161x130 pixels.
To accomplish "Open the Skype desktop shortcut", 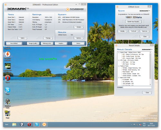I will pyautogui.click(x=7, y=91).
